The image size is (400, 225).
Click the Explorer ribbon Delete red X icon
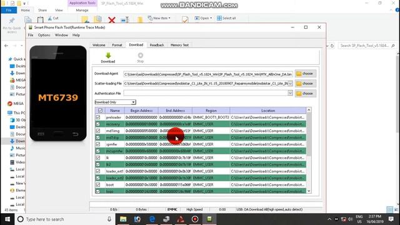pos(112,20)
